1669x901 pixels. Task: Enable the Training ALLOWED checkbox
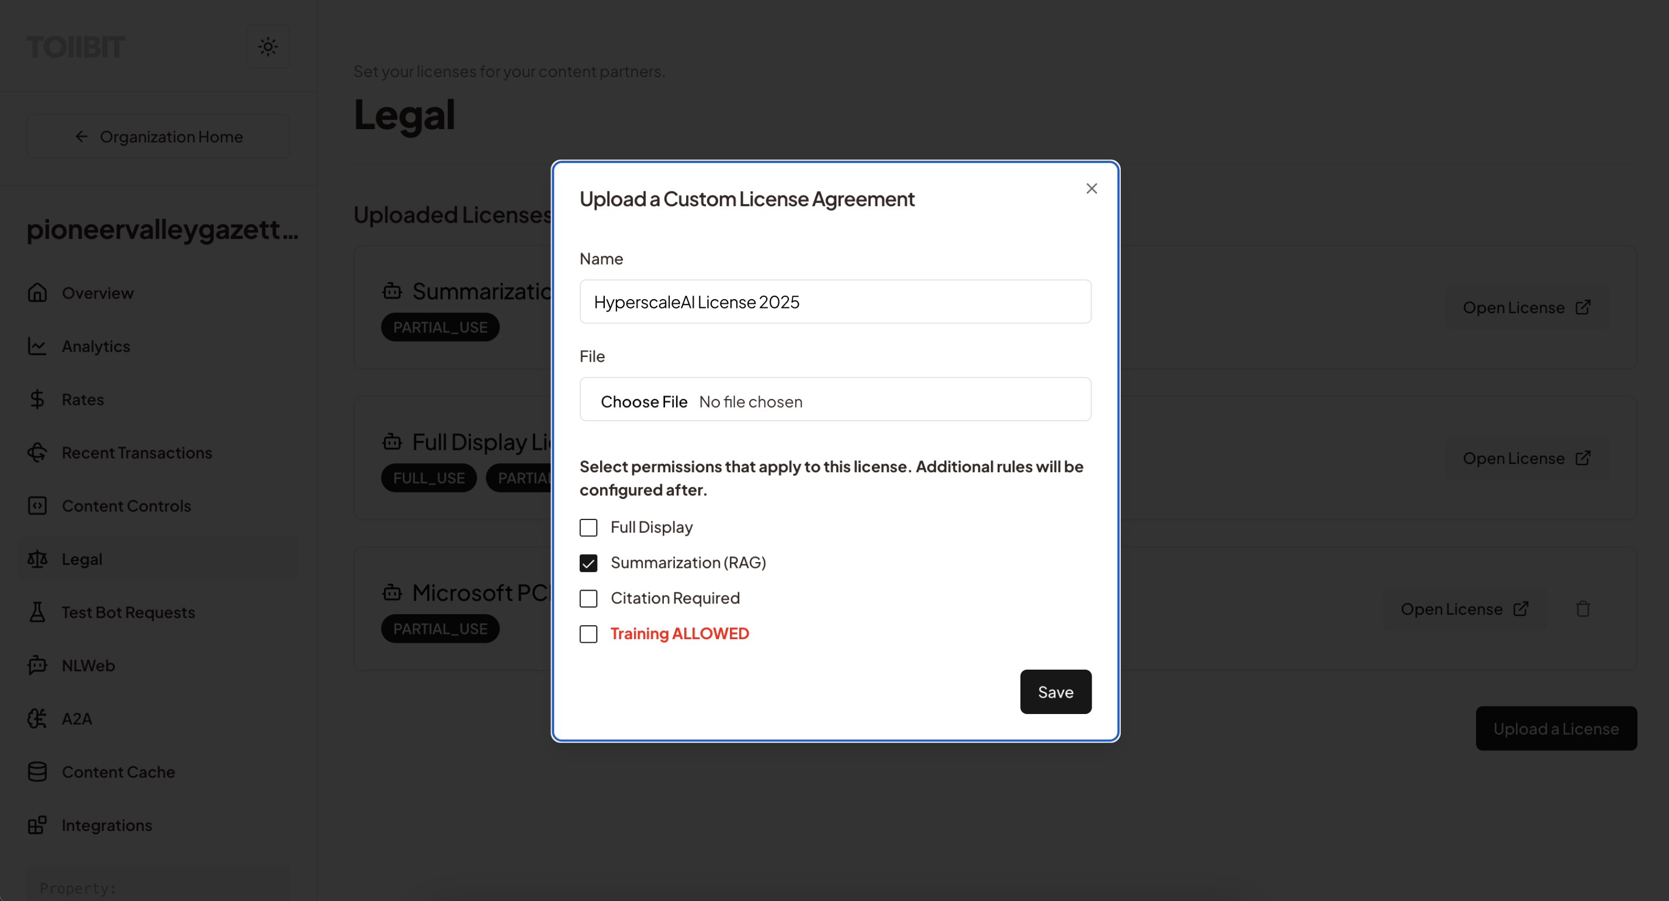click(588, 634)
